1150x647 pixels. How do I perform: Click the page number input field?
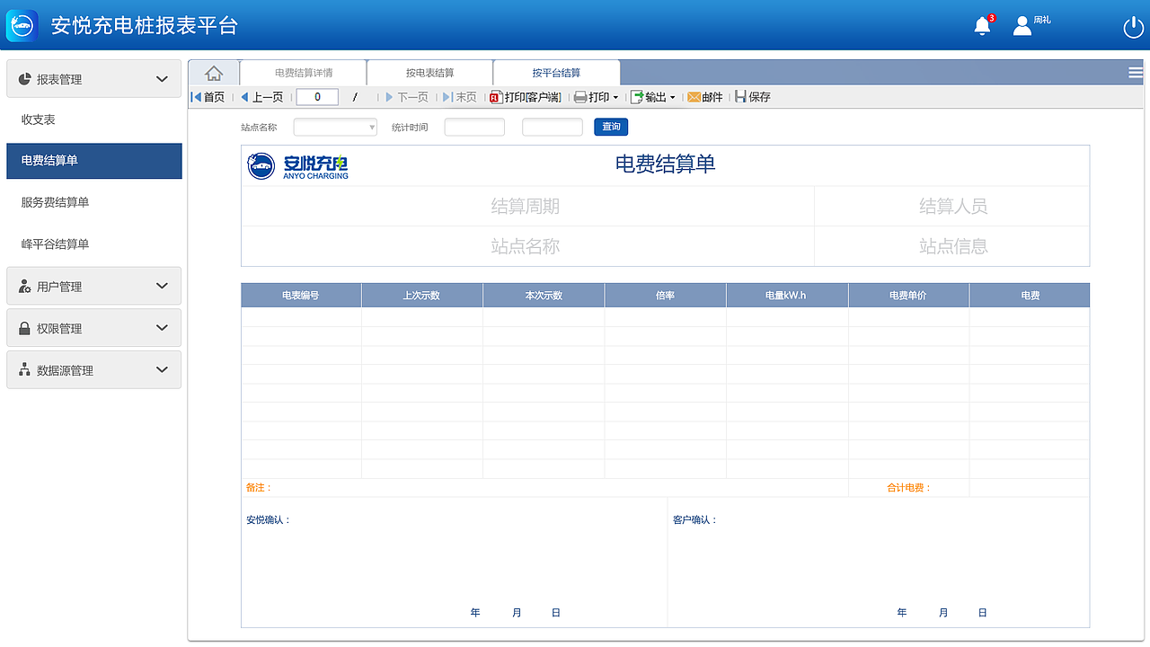pos(316,96)
